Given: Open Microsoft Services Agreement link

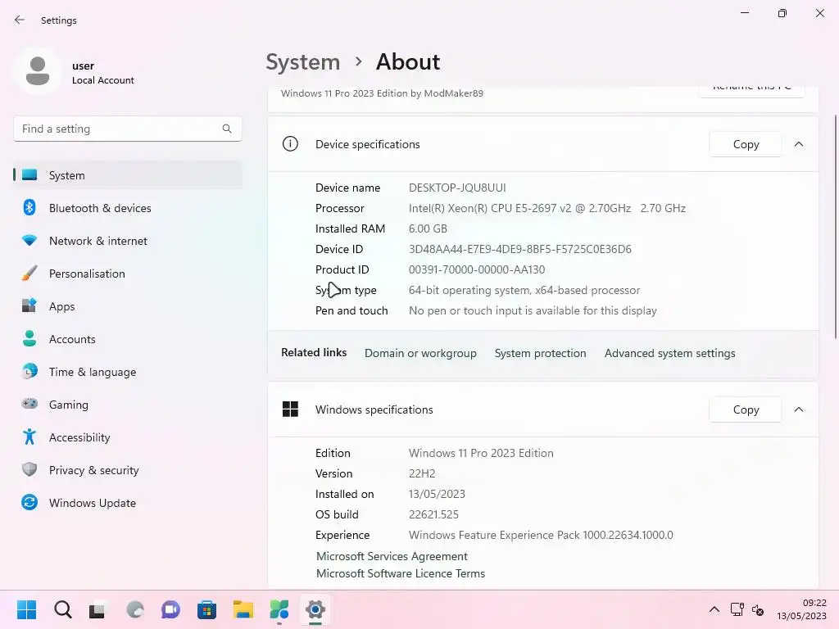Looking at the screenshot, I should pos(392,556).
